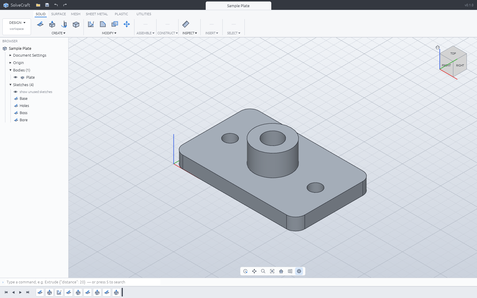Click the Move tool icon
Image resolution: width=477 pixels, height=298 pixels.
coord(127,24)
